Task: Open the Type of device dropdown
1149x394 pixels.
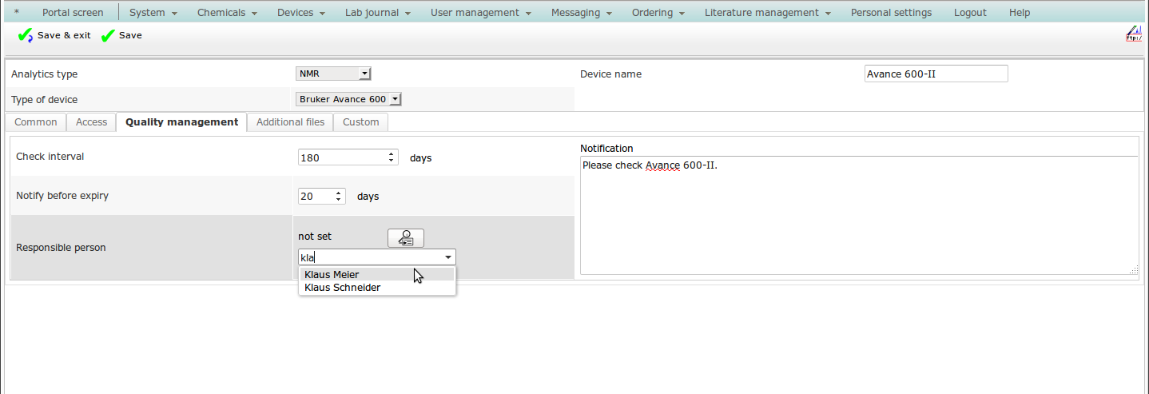Action: click(x=395, y=99)
